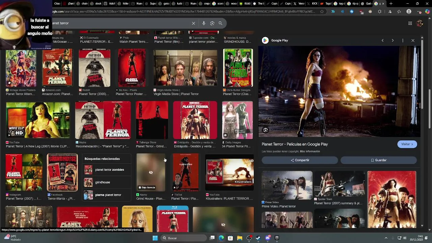Reveal the blurred Alamy Grind House image
Screen dimensions: 432x243
(151, 172)
